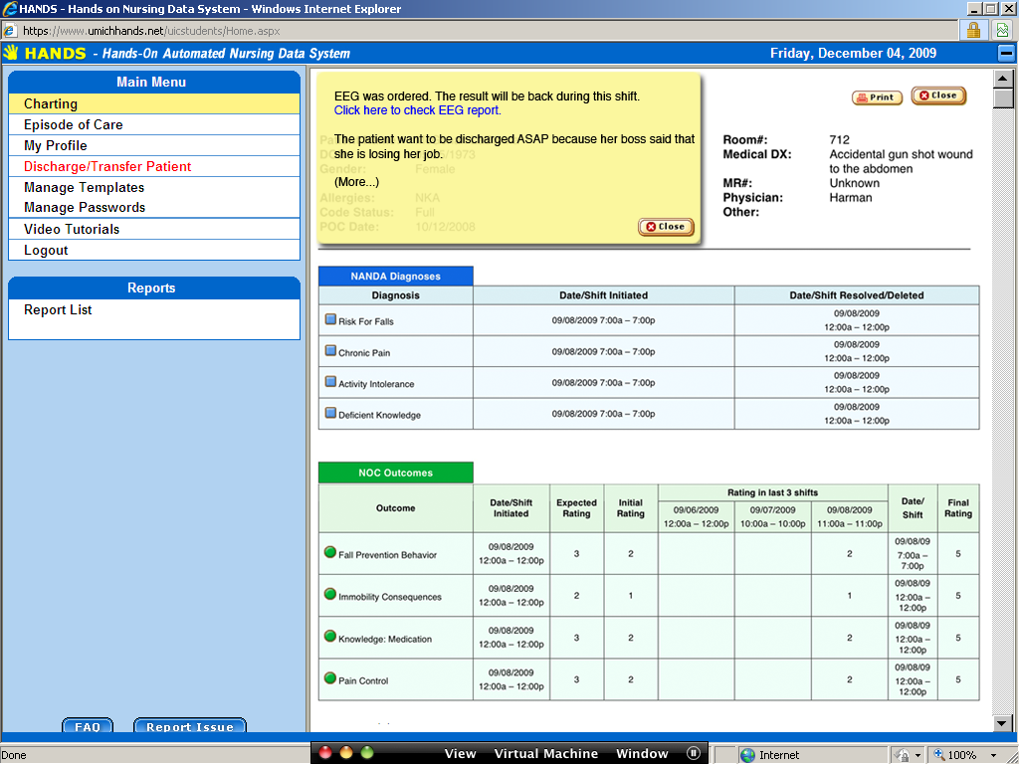Image resolution: width=1019 pixels, height=764 pixels.
Task: Click the scrollbar down arrow
Action: (1003, 722)
